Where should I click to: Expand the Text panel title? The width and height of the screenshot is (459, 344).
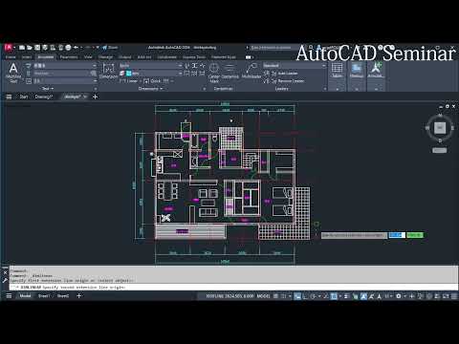[x=48, y=89]
